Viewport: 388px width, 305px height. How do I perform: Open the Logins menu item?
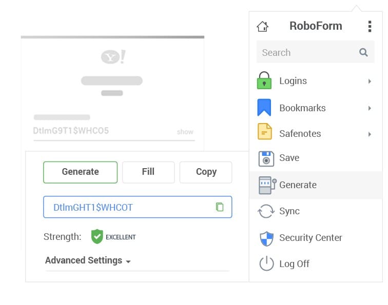pos(315,81)
